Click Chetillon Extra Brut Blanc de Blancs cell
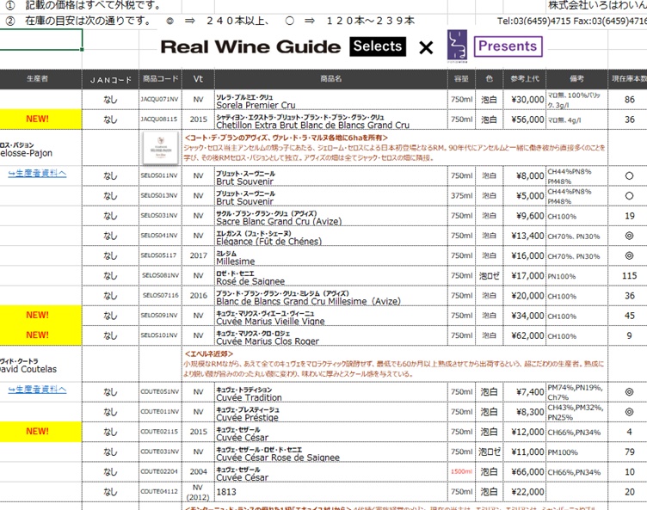The image size is (647, 510). coord(331,120)
